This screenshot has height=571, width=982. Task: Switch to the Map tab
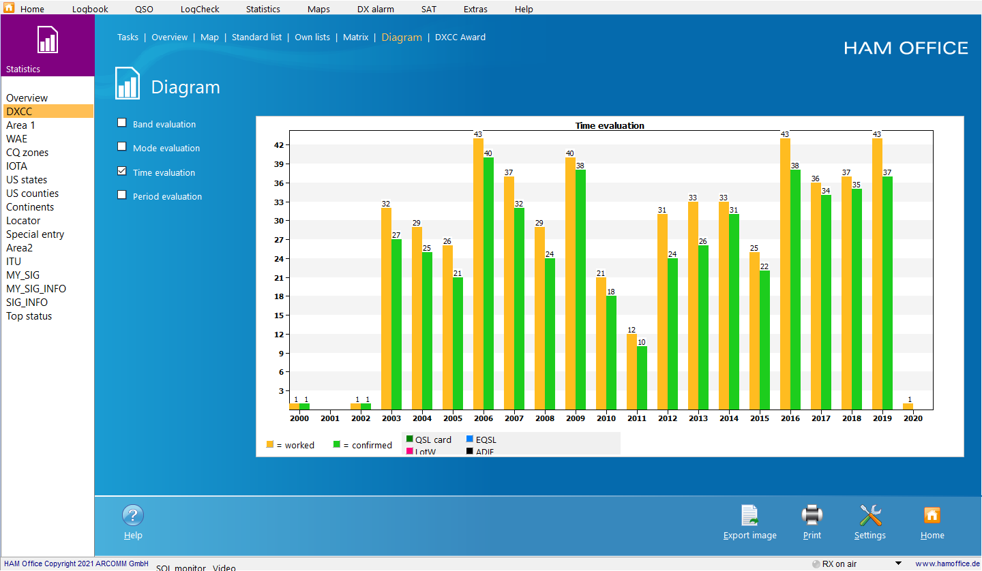[209, 37]
